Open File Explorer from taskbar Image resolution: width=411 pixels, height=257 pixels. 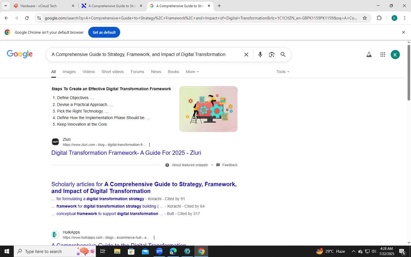tap(117, 251)
